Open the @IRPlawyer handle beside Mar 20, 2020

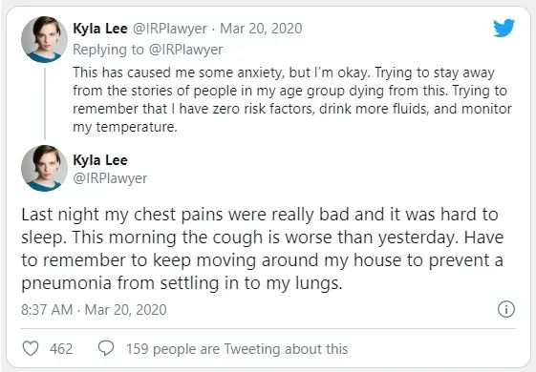(169, 29)
